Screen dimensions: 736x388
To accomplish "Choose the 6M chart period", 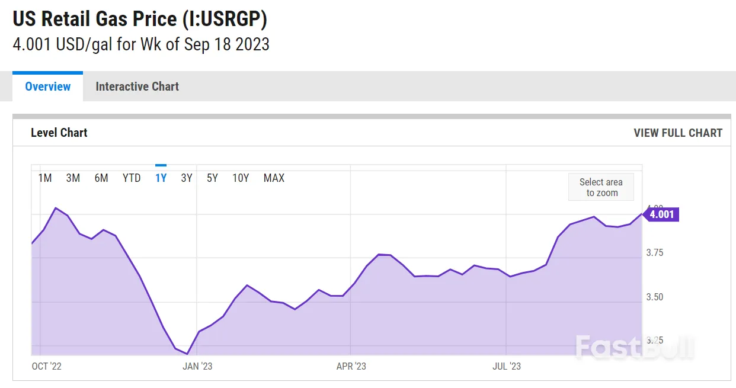I will click(101, 178).
